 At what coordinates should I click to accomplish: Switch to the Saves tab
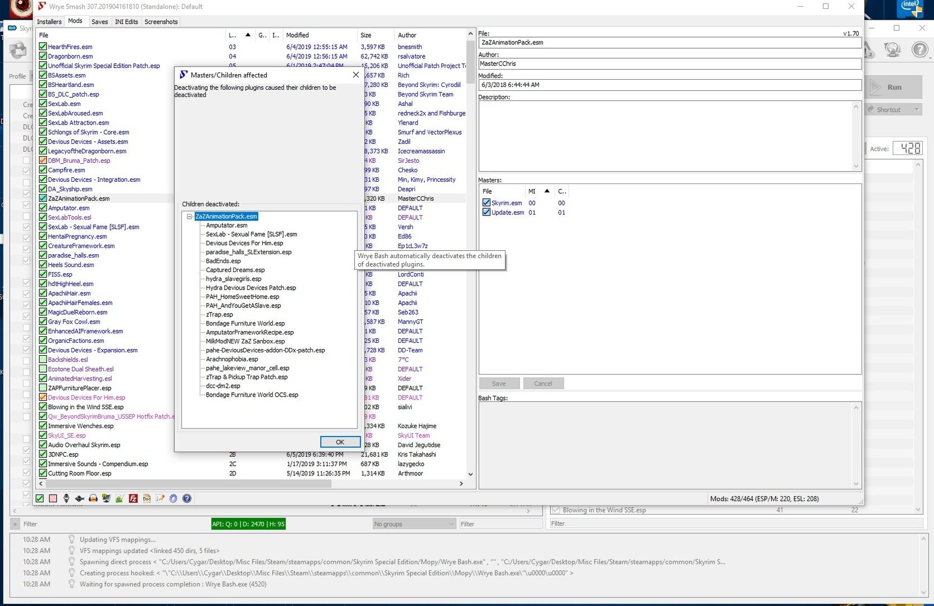[x=99, y=21]
